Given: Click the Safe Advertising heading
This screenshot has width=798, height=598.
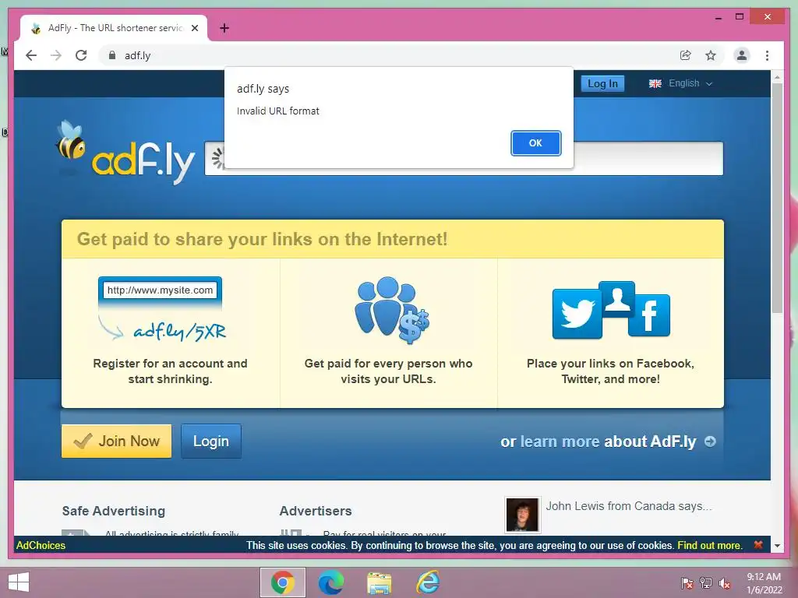Looking at the screenshot, I should point(114,511).
